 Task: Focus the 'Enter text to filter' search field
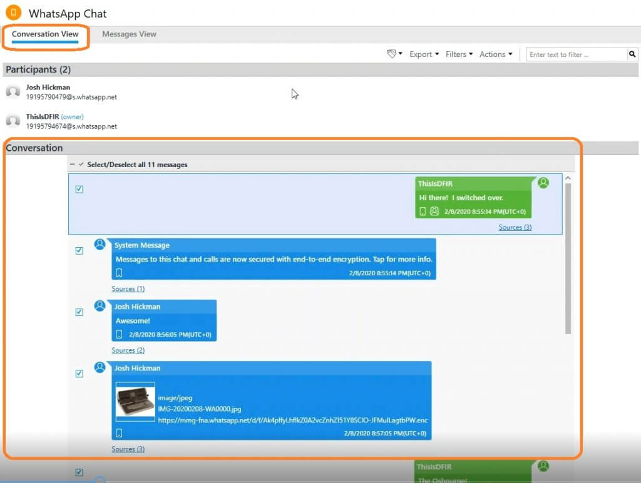[577, 54]
